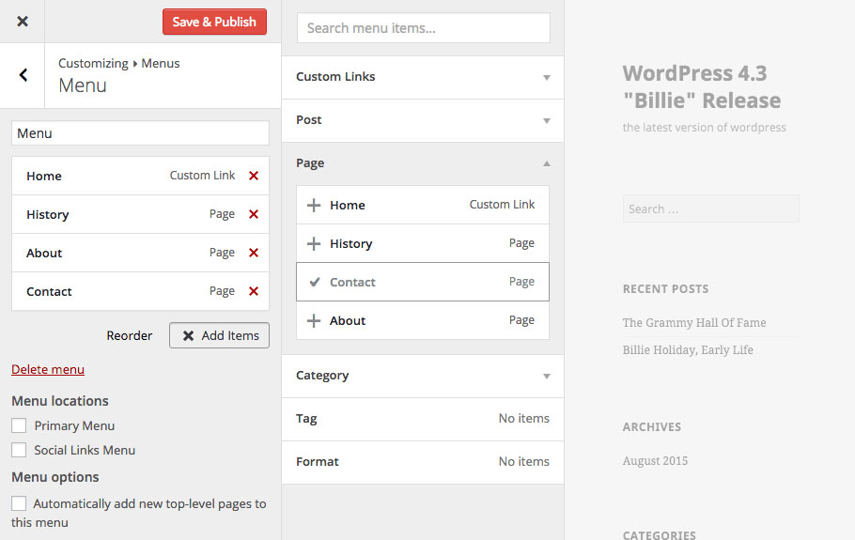Toggle automatically add new top-level pages
Viewport: 855px width, 540px height.
tap(19, 503)
